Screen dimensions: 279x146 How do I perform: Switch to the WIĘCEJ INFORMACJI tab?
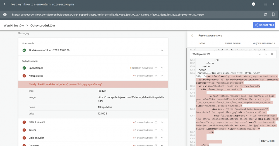264,43
